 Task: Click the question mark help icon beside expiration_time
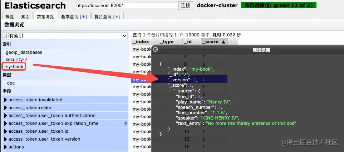click(x=126, y=123)
